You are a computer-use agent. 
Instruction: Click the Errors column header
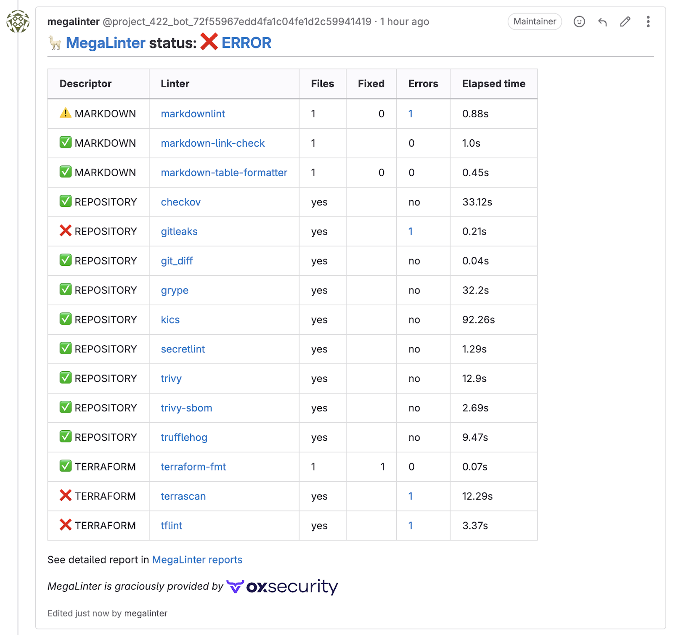(x=423, y=84)
